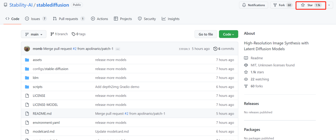
Task: Open the 'Update modelcard.md' commit message
Action: pos(112,131)
